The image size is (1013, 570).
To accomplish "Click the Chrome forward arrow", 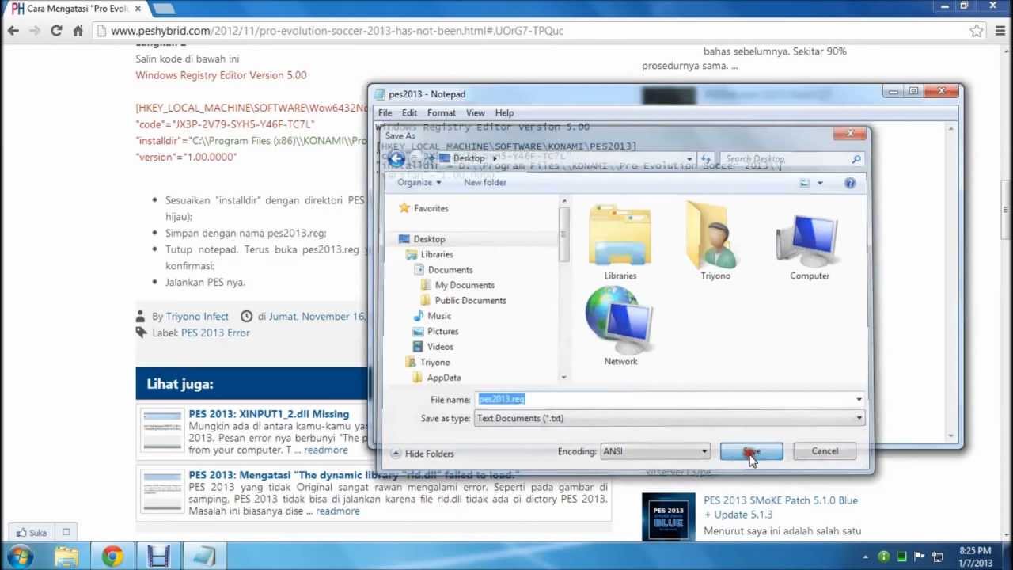I will [x=35, y=31].
